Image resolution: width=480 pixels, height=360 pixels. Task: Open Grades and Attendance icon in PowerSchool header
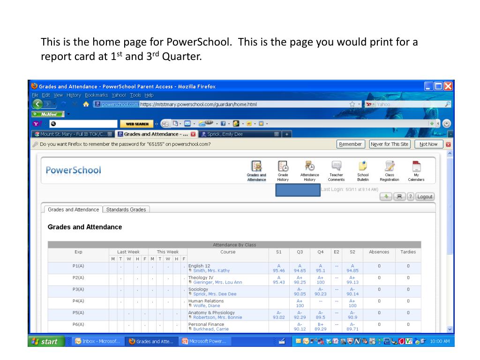(x=256, y=171)
